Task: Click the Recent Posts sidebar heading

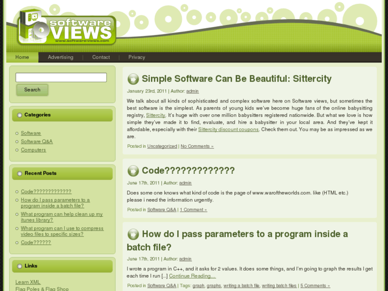Action: click(41, 174)
